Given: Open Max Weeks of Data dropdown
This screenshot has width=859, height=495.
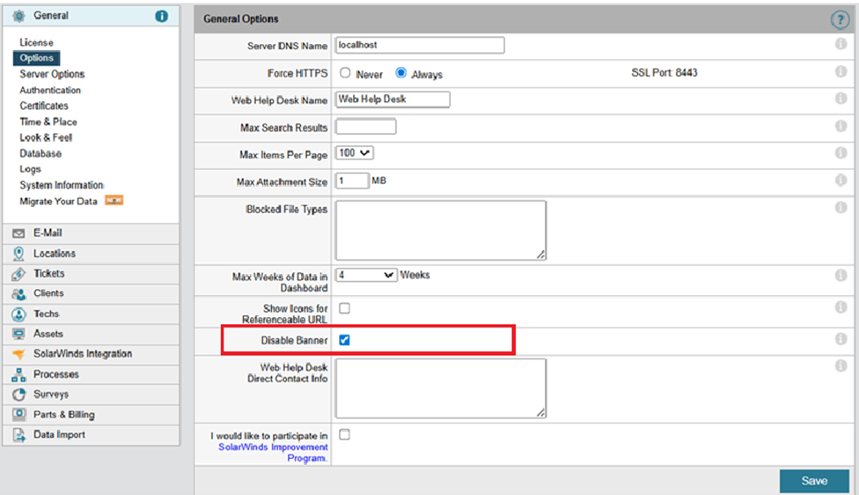Looking at the screenshot, I should pyautogui.click(x=367, y=275).
